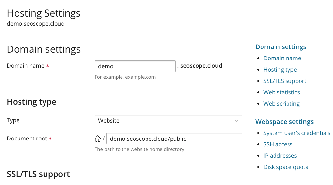Click the 'demo.seoscope.cloud' subtitle under Hosting Settings
The image size is (333, 185).
point(36,24)
